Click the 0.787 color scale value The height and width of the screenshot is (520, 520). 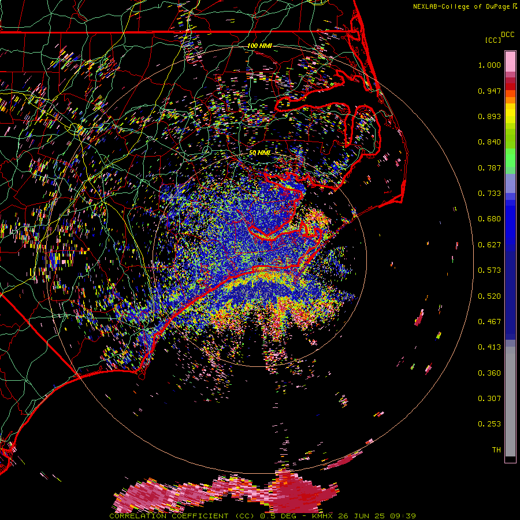click(489, 168)
